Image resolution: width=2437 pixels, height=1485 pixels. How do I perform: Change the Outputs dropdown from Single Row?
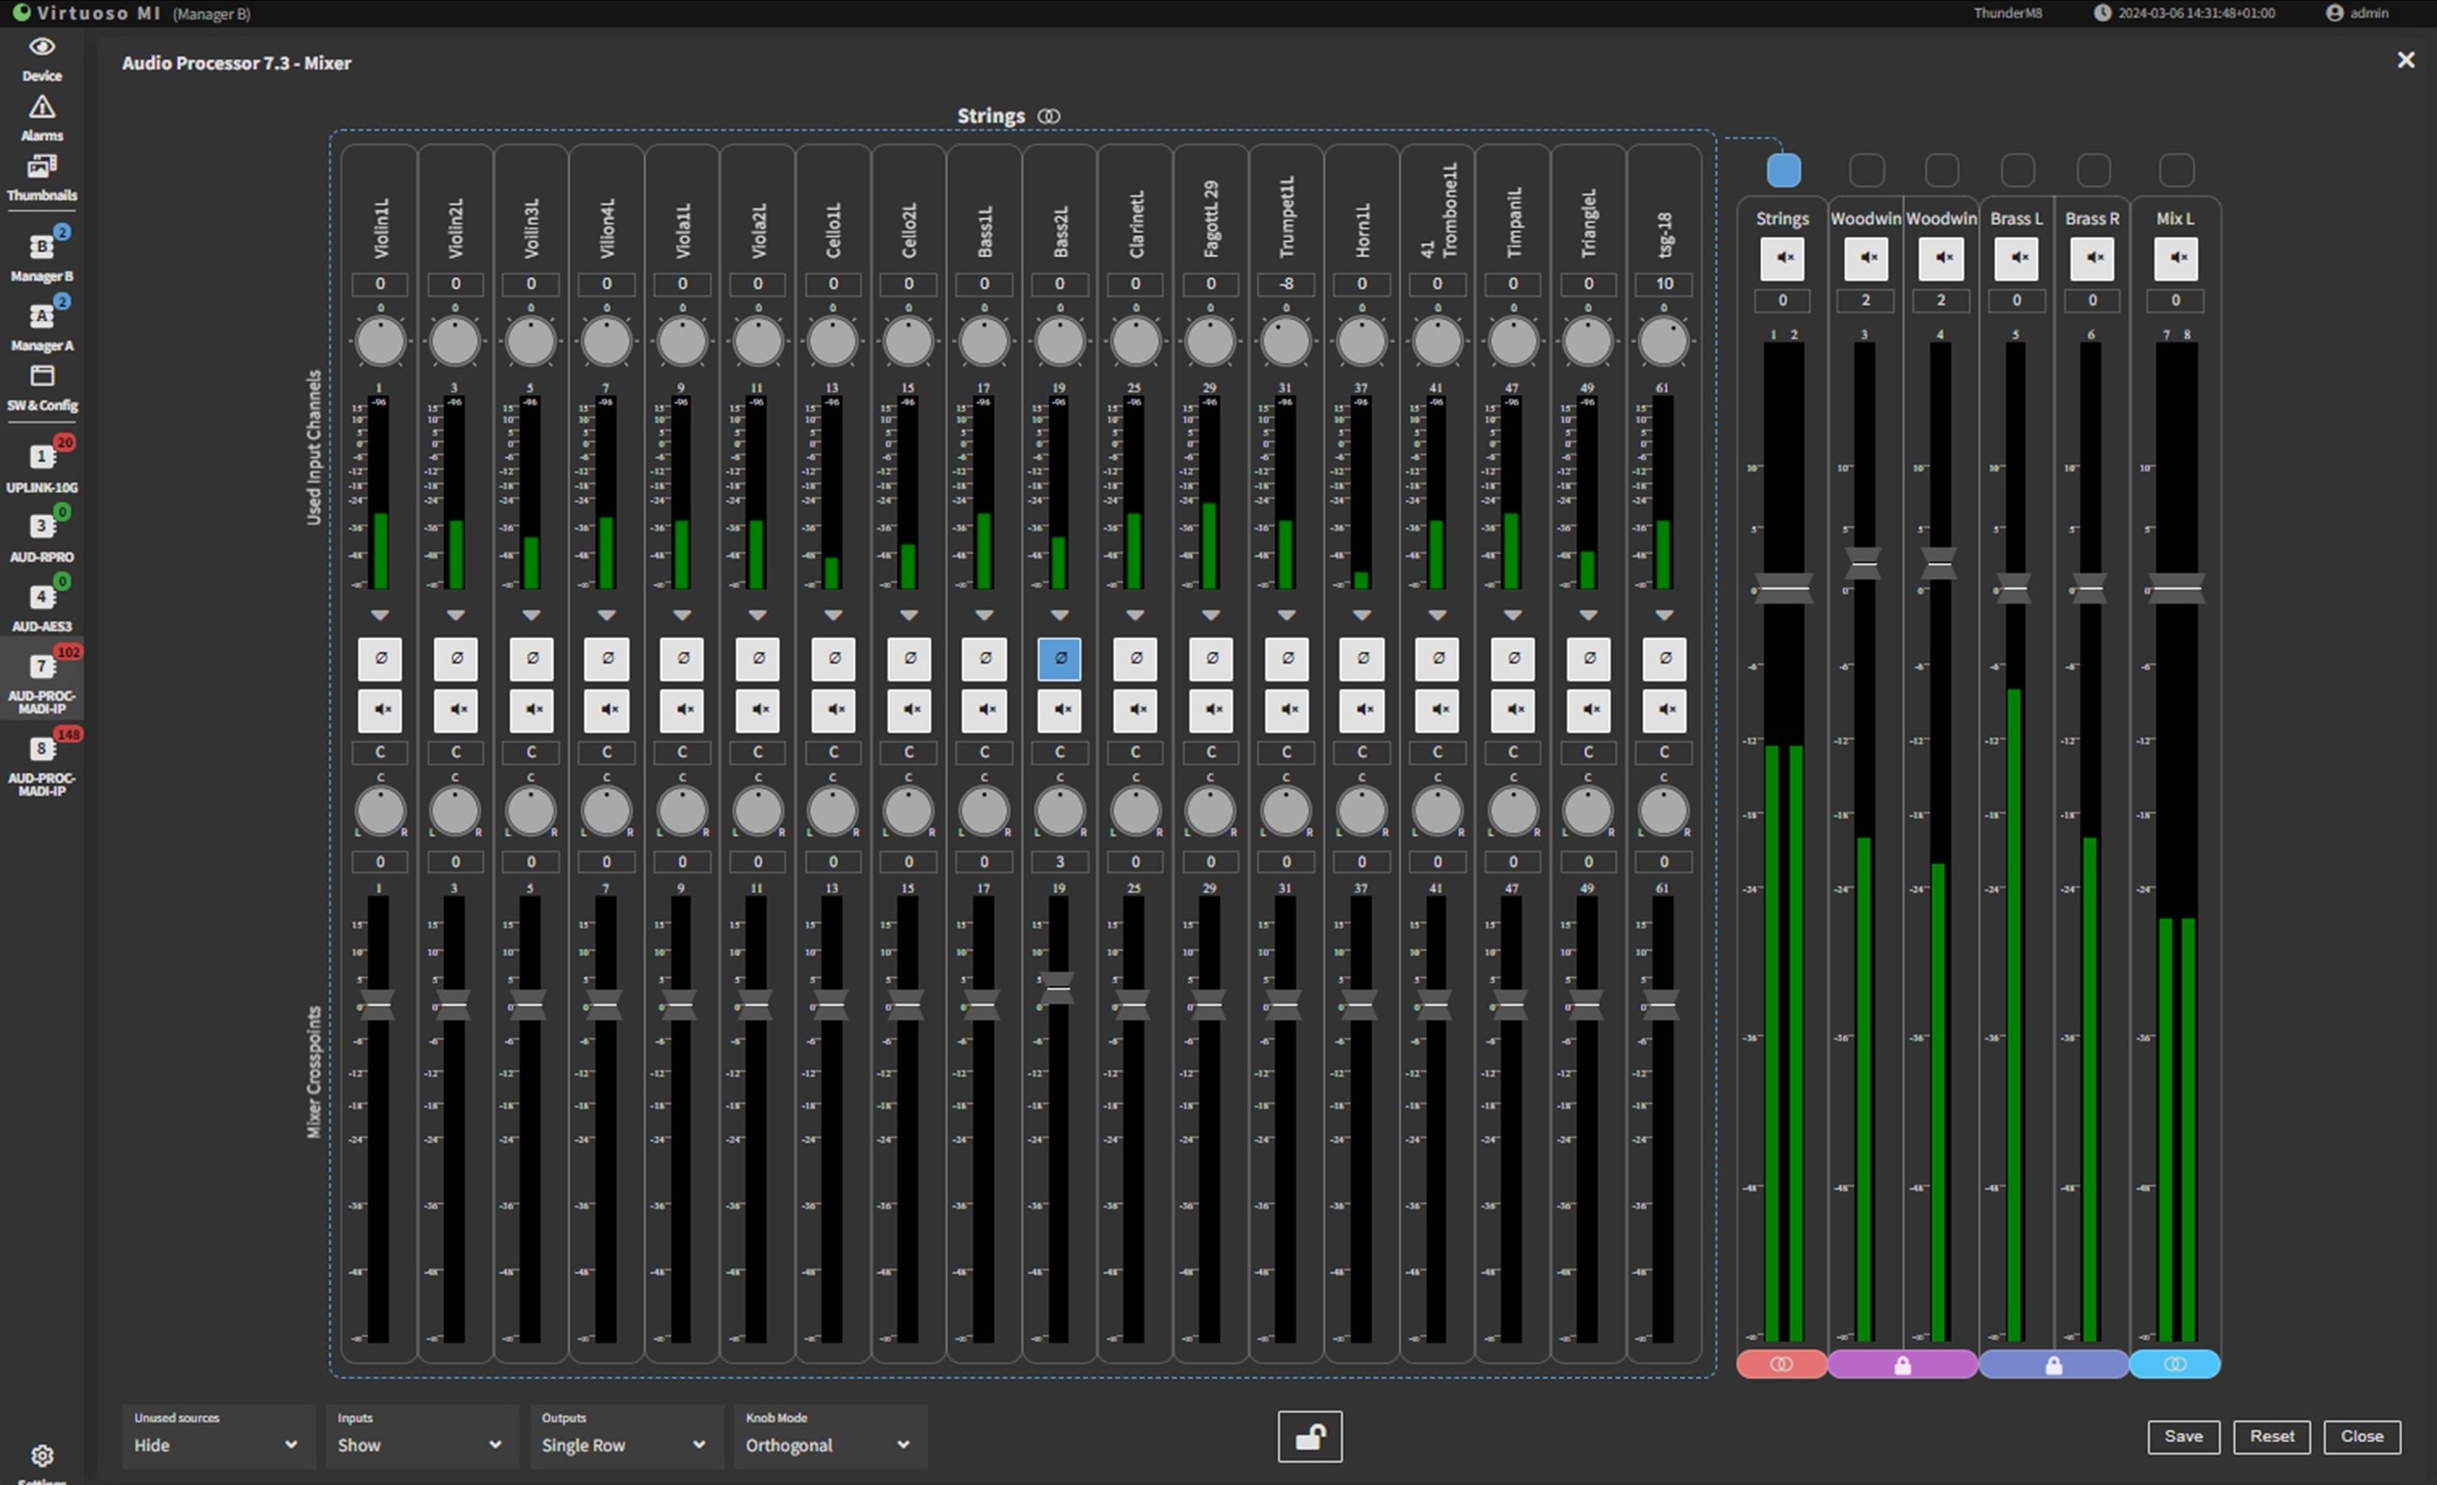pyautogui.click(x=625, y=1445)
